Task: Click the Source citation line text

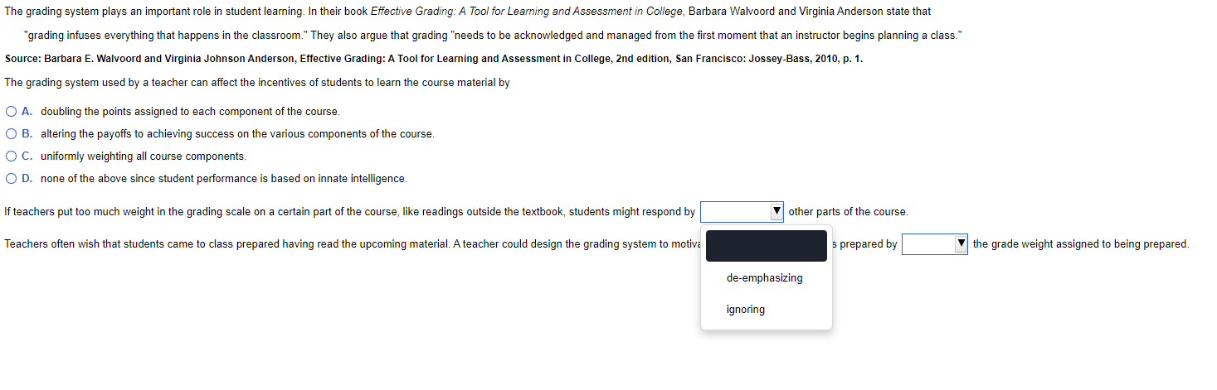Action: coord(434,60)
